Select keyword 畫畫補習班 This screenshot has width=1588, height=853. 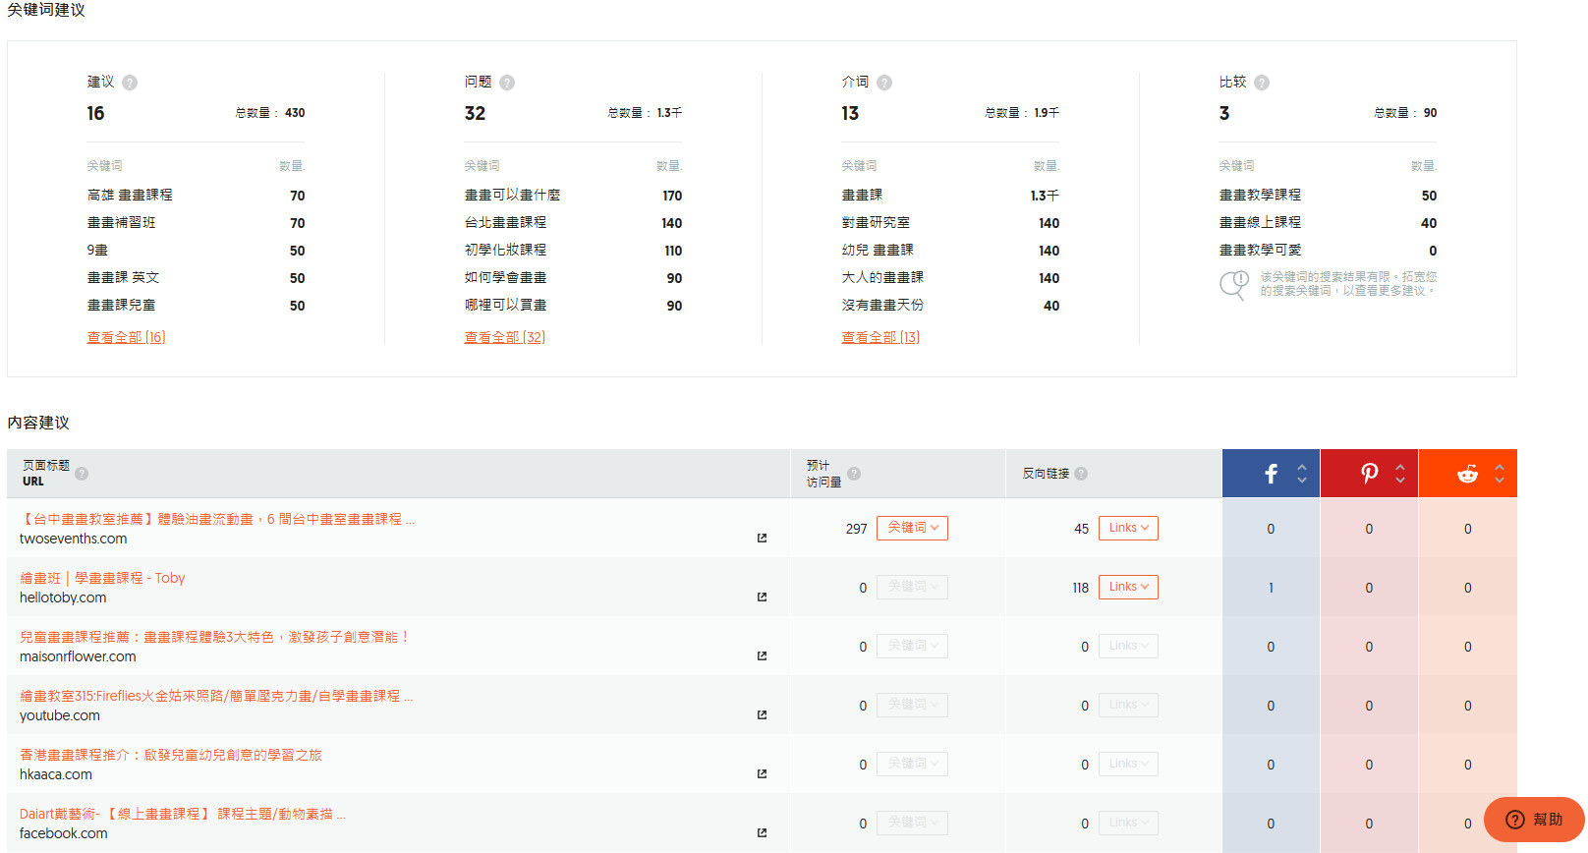121,223
